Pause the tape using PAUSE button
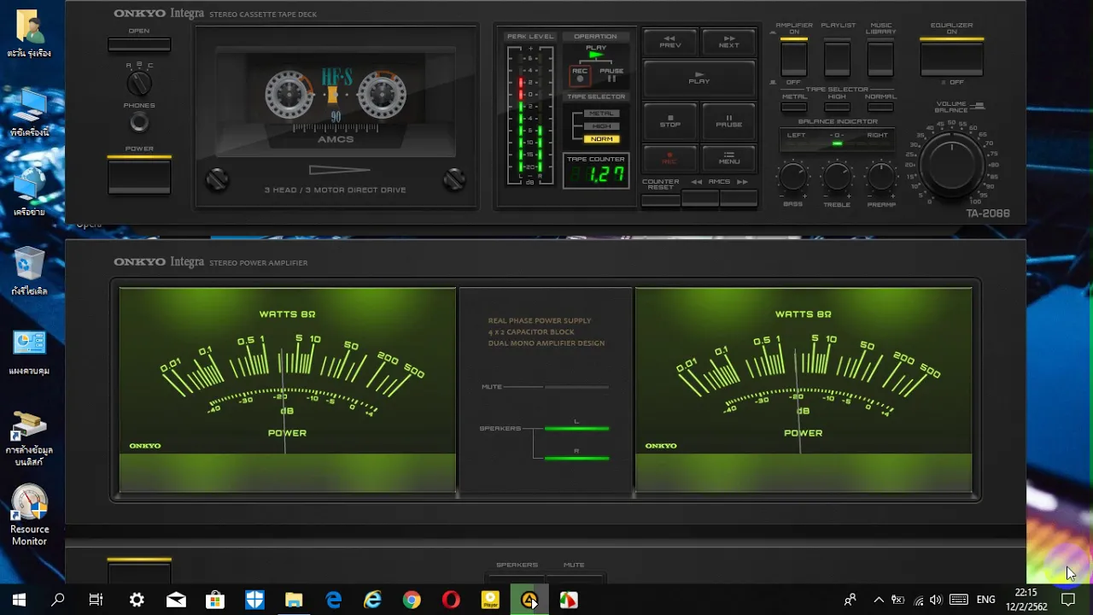The width and height of the screenshot is (1093, 615). pos(728,122)
